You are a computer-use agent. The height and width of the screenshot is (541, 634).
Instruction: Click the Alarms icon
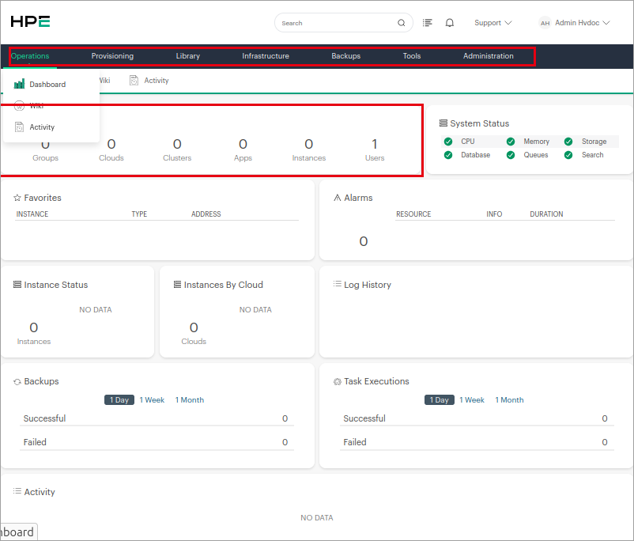pos(338,198)
